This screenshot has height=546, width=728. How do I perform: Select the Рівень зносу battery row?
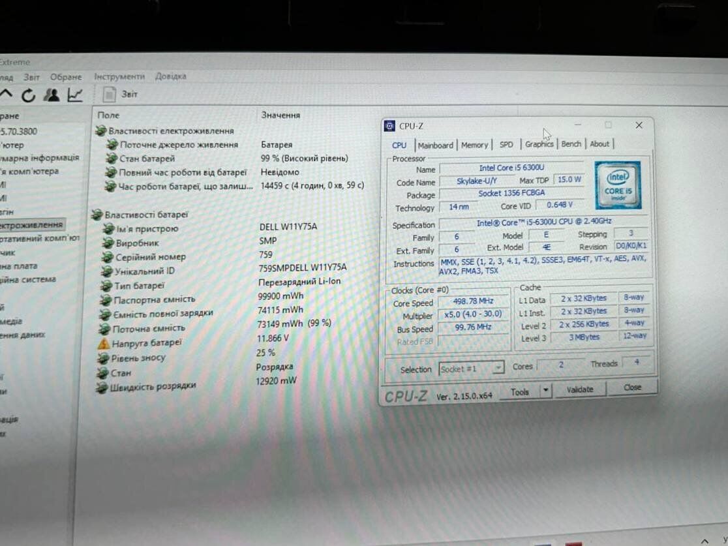pyautogui.click(x=140, y=357)
